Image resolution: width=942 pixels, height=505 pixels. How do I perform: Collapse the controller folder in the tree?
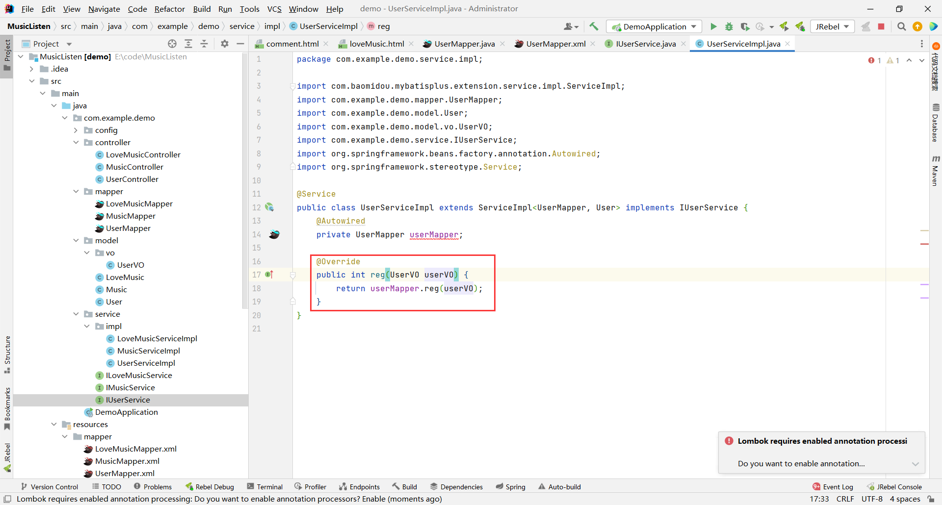[x=76, y=142]
